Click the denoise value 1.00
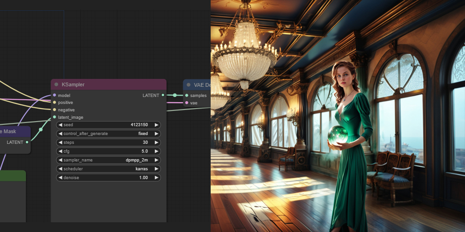 [x=144, y=178]
